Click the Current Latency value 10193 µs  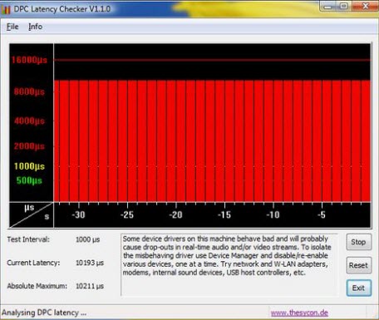[90, 263]
